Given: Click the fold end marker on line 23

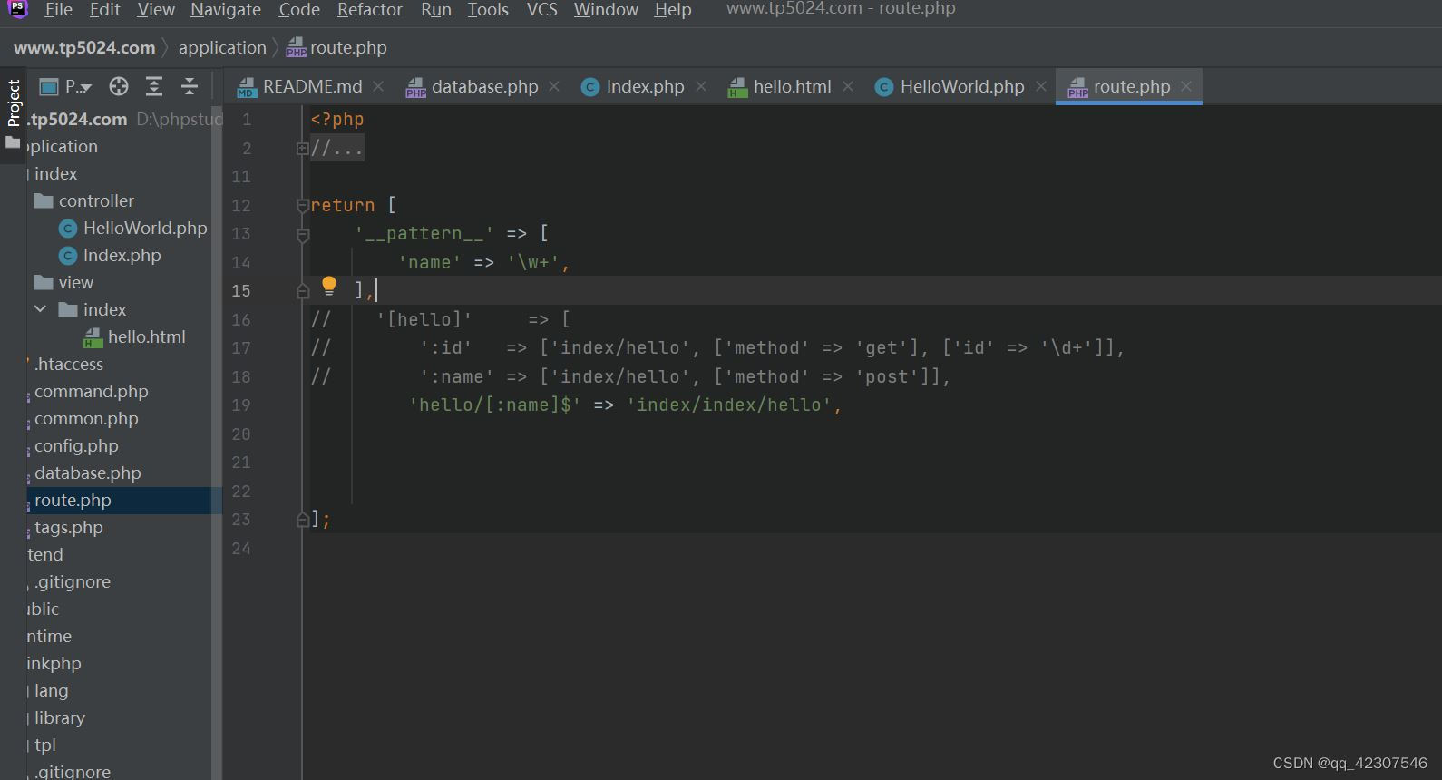Looking at the screenshot, I should (x=303, y=520).
